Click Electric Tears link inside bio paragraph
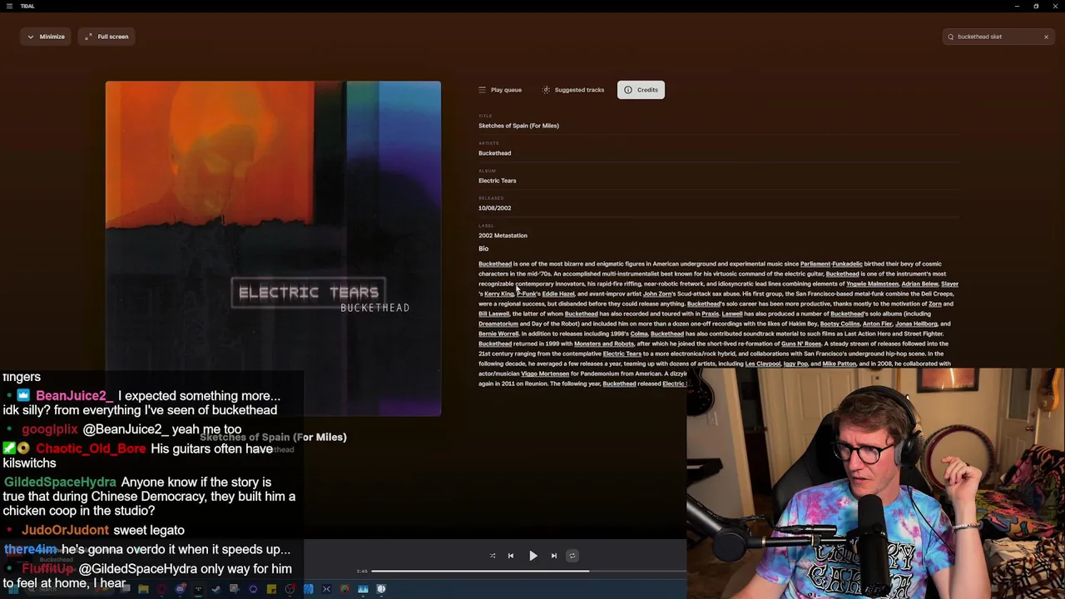The image size is (1065, 599). click(622, 354)
